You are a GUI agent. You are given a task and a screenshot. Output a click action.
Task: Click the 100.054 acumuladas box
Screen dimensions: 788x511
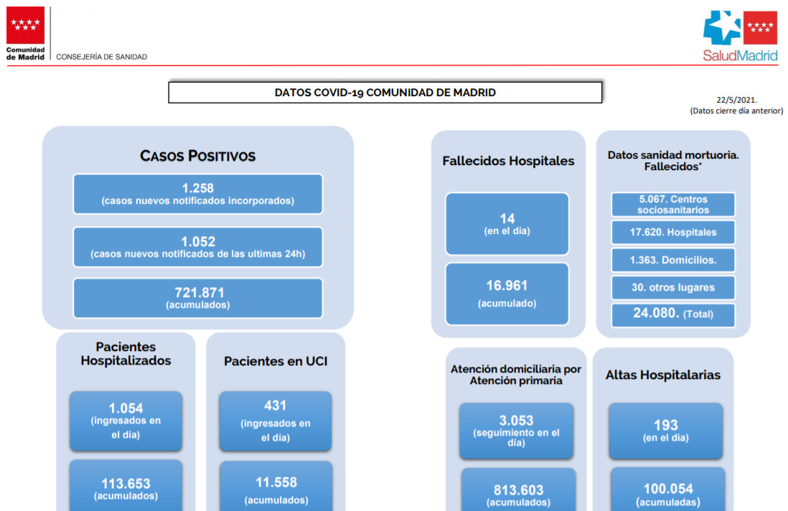coord(668,489)
